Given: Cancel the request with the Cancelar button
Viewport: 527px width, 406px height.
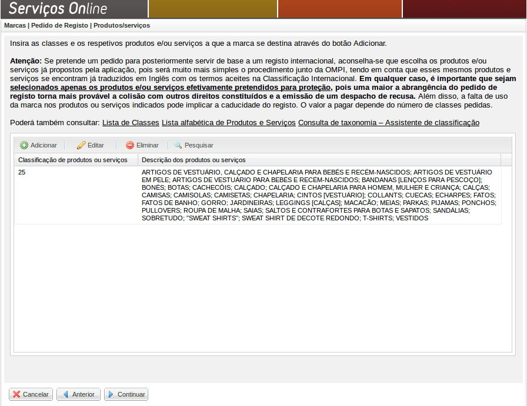Looking at the screenshot, I should 31,394.
